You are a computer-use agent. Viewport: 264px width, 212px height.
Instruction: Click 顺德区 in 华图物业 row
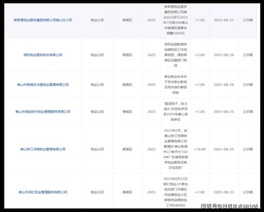(x=127, y=85)
